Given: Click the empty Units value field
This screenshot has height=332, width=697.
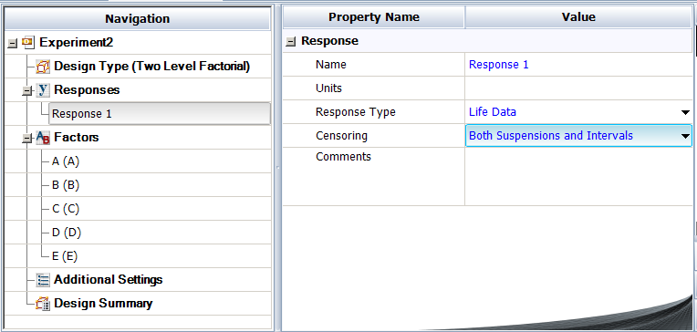Looking at the screenshot, I should click(x=578, y=88).
